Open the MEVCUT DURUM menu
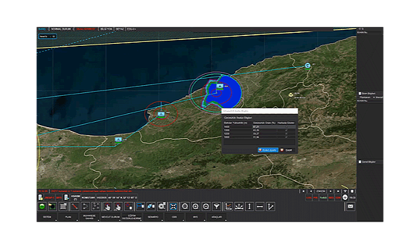420x249 pixels. pyautogui.click(x=110, y=217)
